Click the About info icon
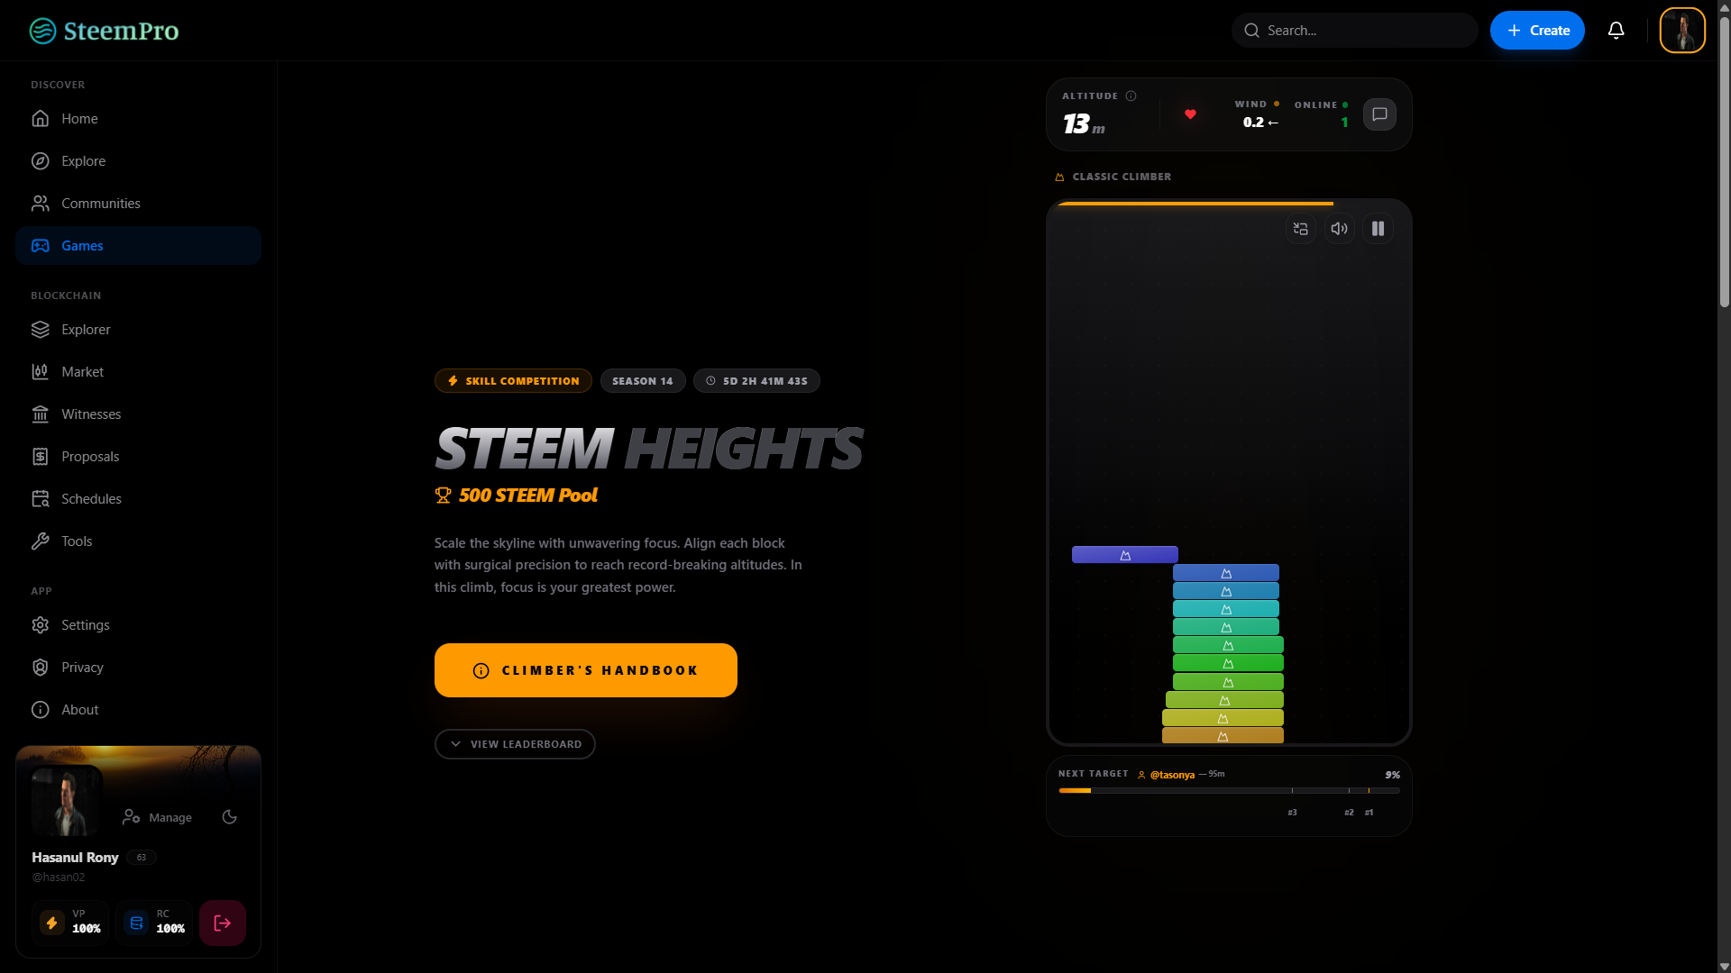Screen dimensions: 1731x973 click(x=40, y=710)
